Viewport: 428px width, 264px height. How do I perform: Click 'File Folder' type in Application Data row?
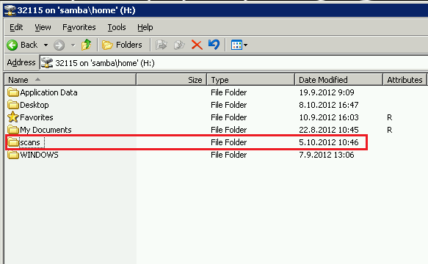tap(229, 92)
